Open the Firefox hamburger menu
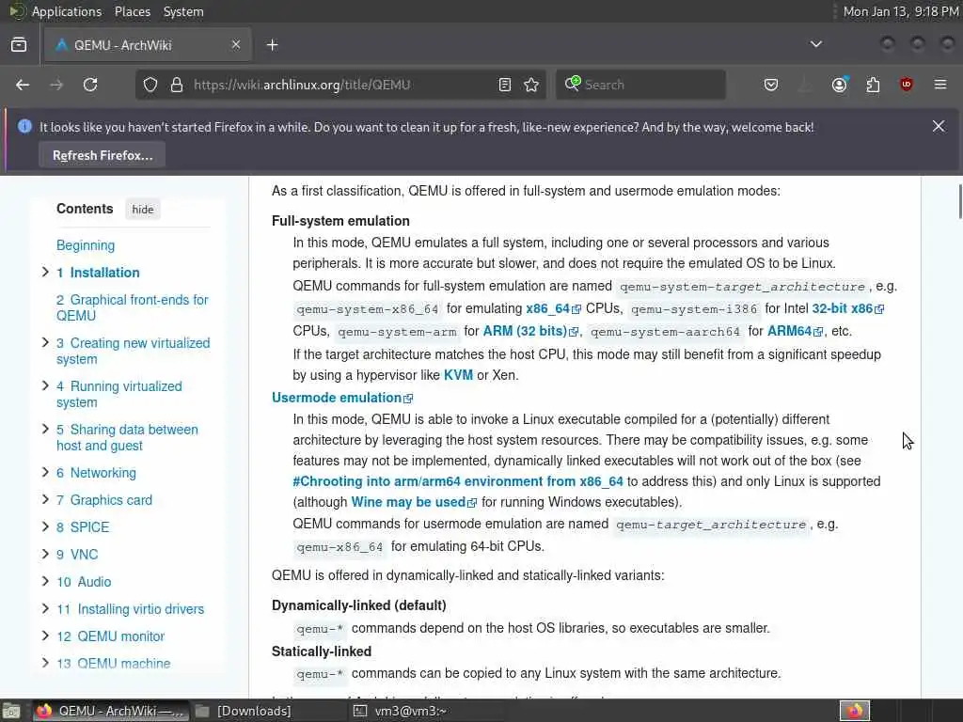The width and height of the screenshot is (963, 722). 940,85
